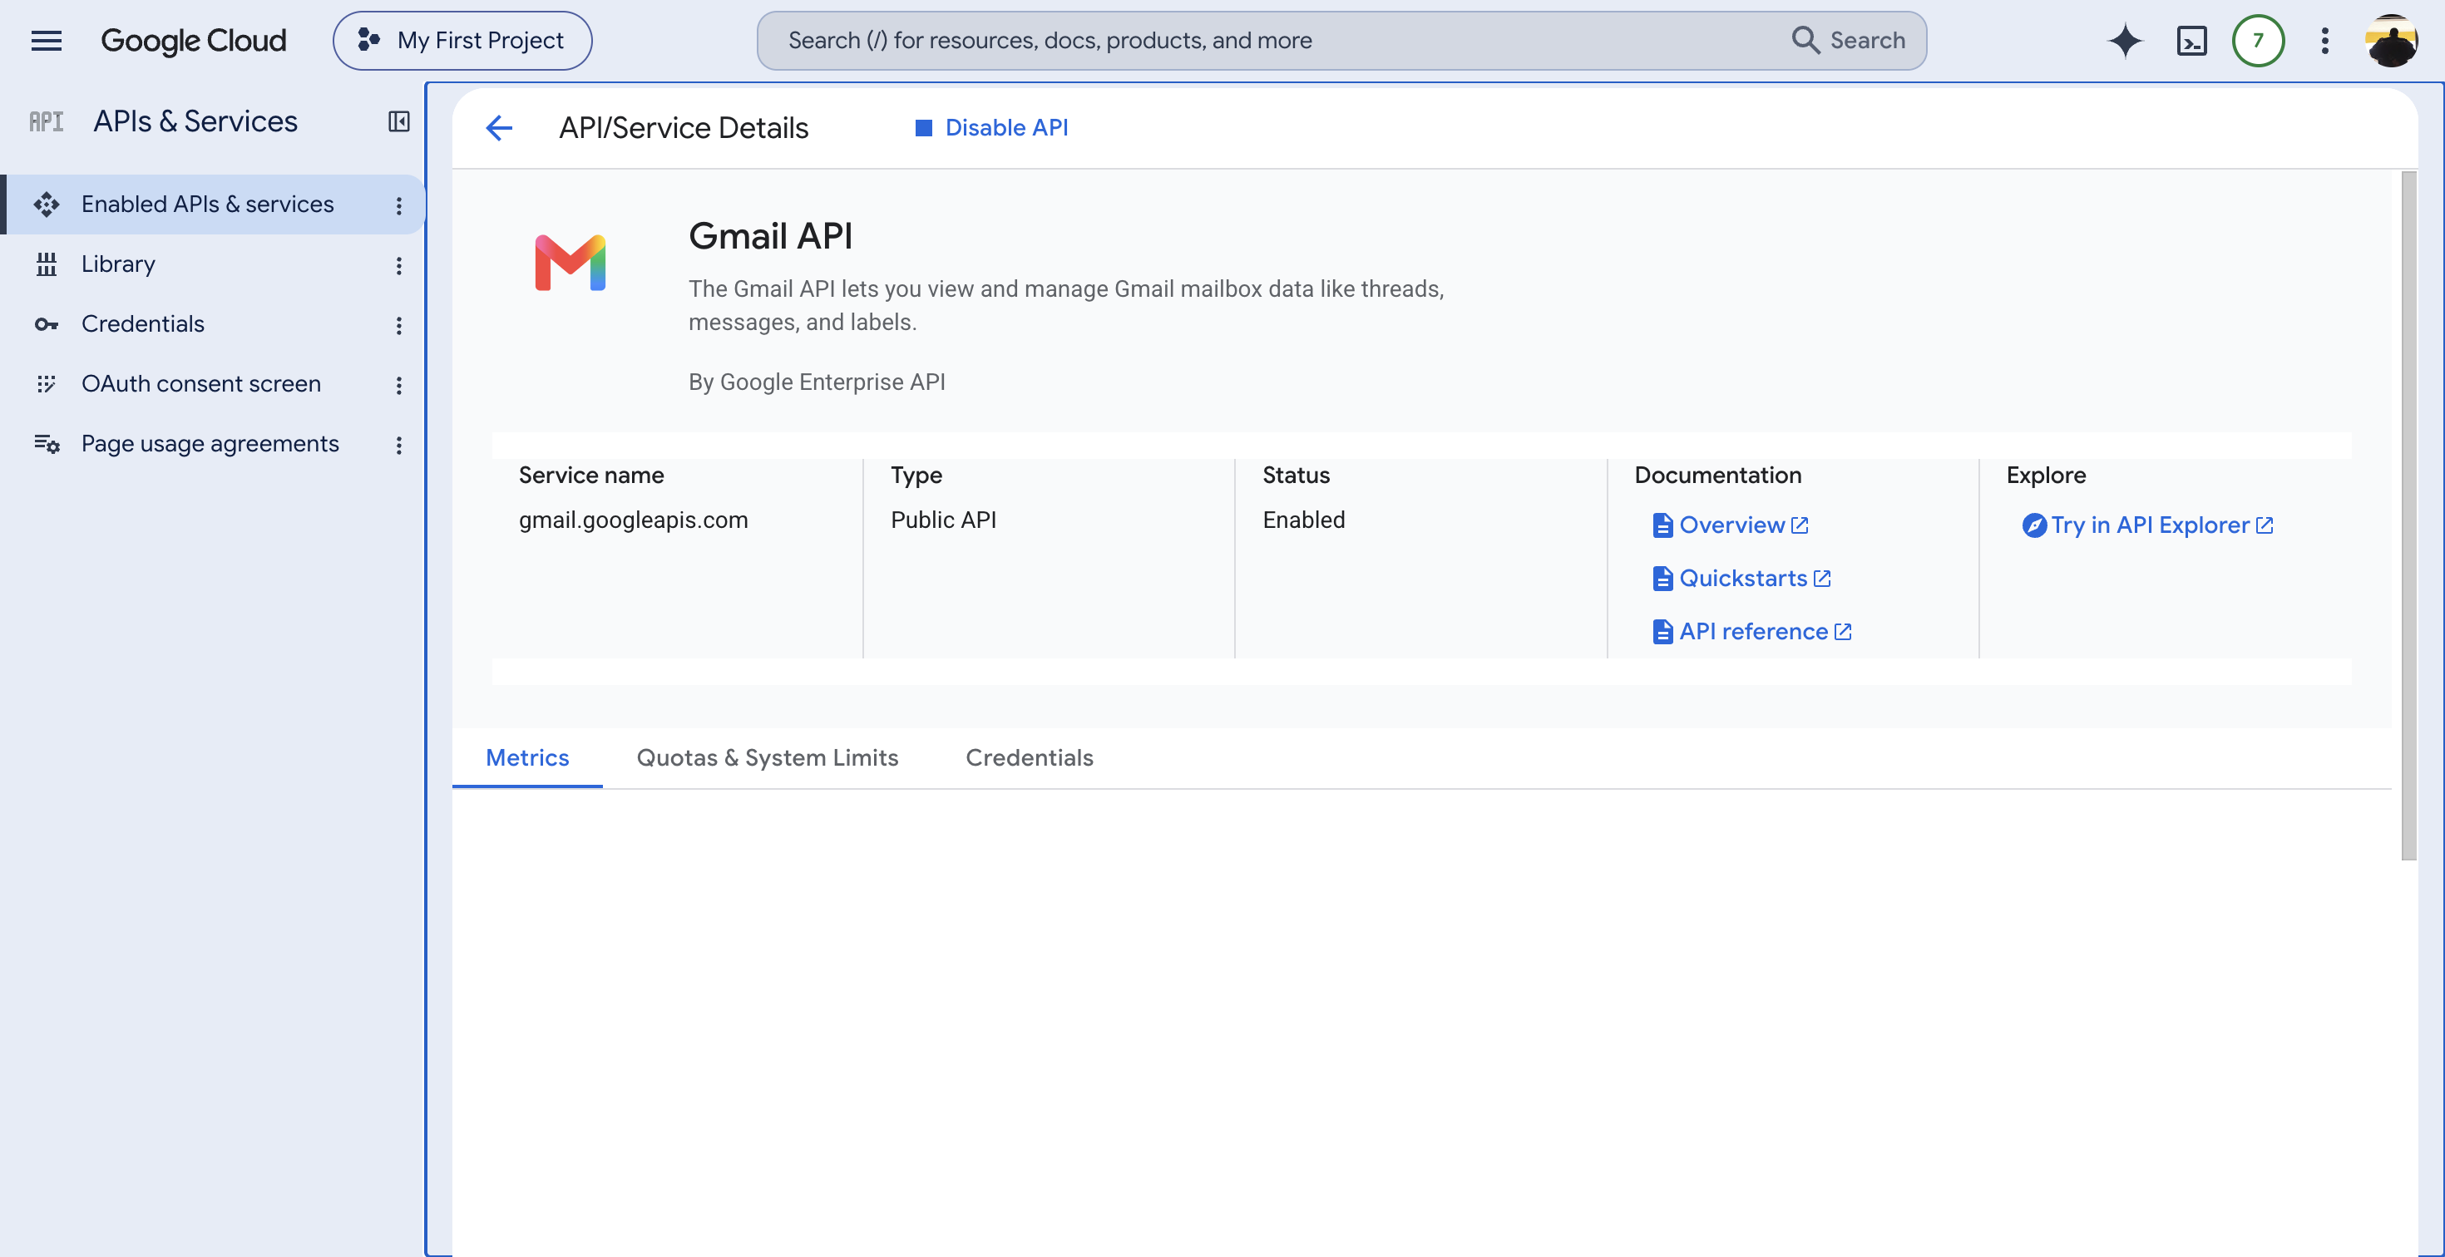
Task: Click the Enabled APIs diamond icon
Action: 47,204
